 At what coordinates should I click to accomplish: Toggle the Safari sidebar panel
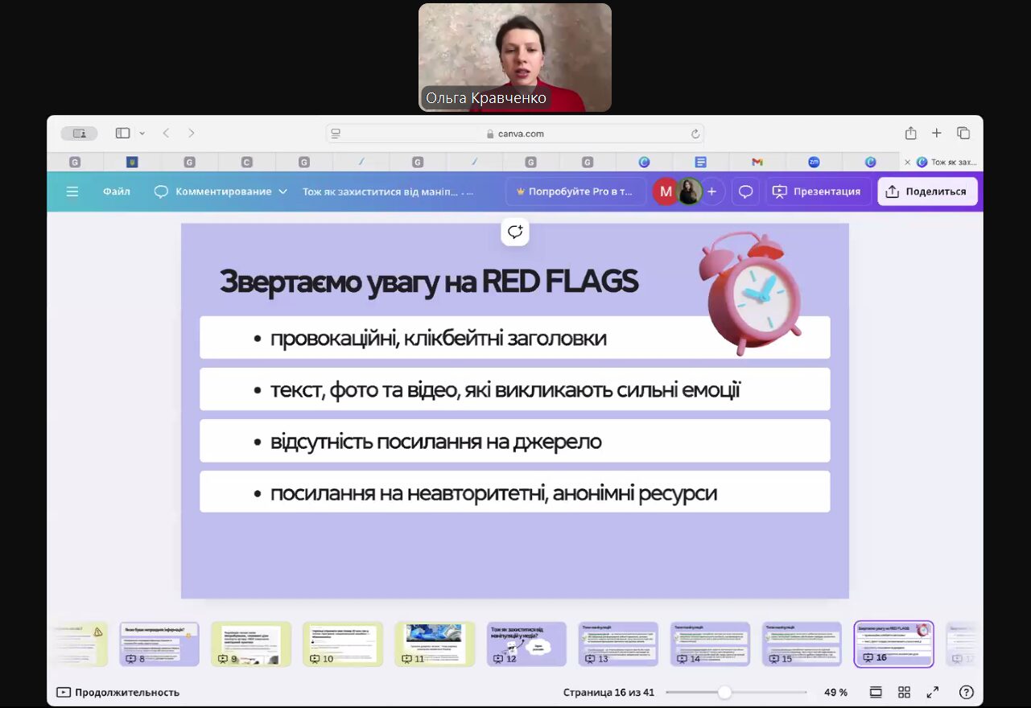click(x=122, y=133)
